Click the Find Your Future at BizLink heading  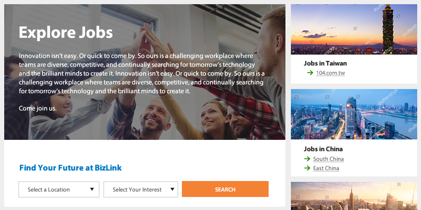[70, 168]
